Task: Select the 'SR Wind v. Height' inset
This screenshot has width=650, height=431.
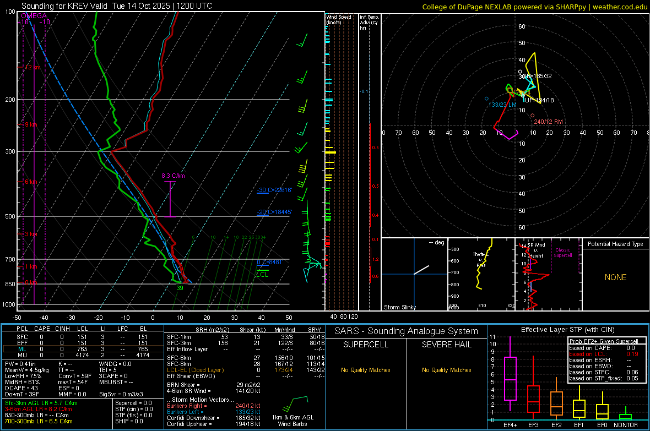Action: pos(548,274)
